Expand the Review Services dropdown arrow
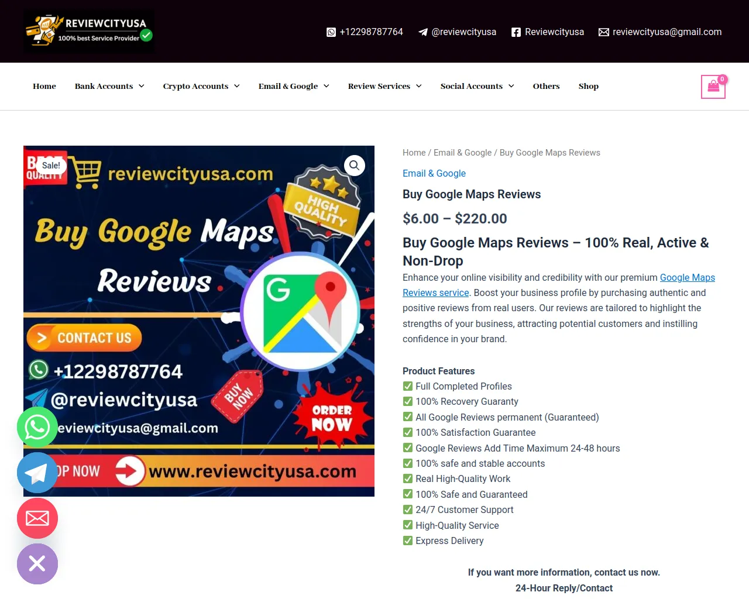This screenshot has width=749, height=599. [419, 86]
